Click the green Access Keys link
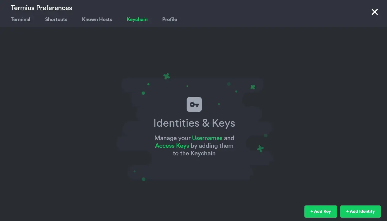387x221 pixels. click(172, 146)
